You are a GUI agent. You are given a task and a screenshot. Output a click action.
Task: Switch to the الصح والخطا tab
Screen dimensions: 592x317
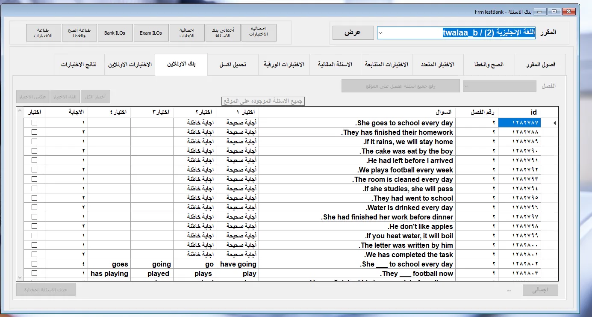tap(489, 65)
